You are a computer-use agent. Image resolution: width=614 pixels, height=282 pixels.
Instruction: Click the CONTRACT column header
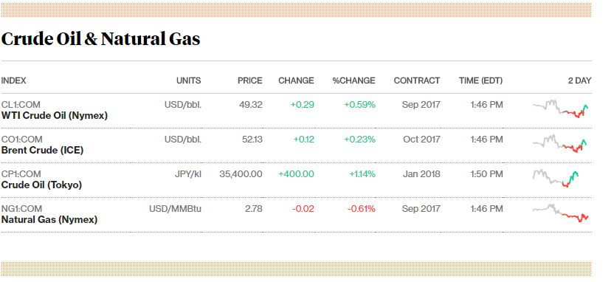point(417,80)
